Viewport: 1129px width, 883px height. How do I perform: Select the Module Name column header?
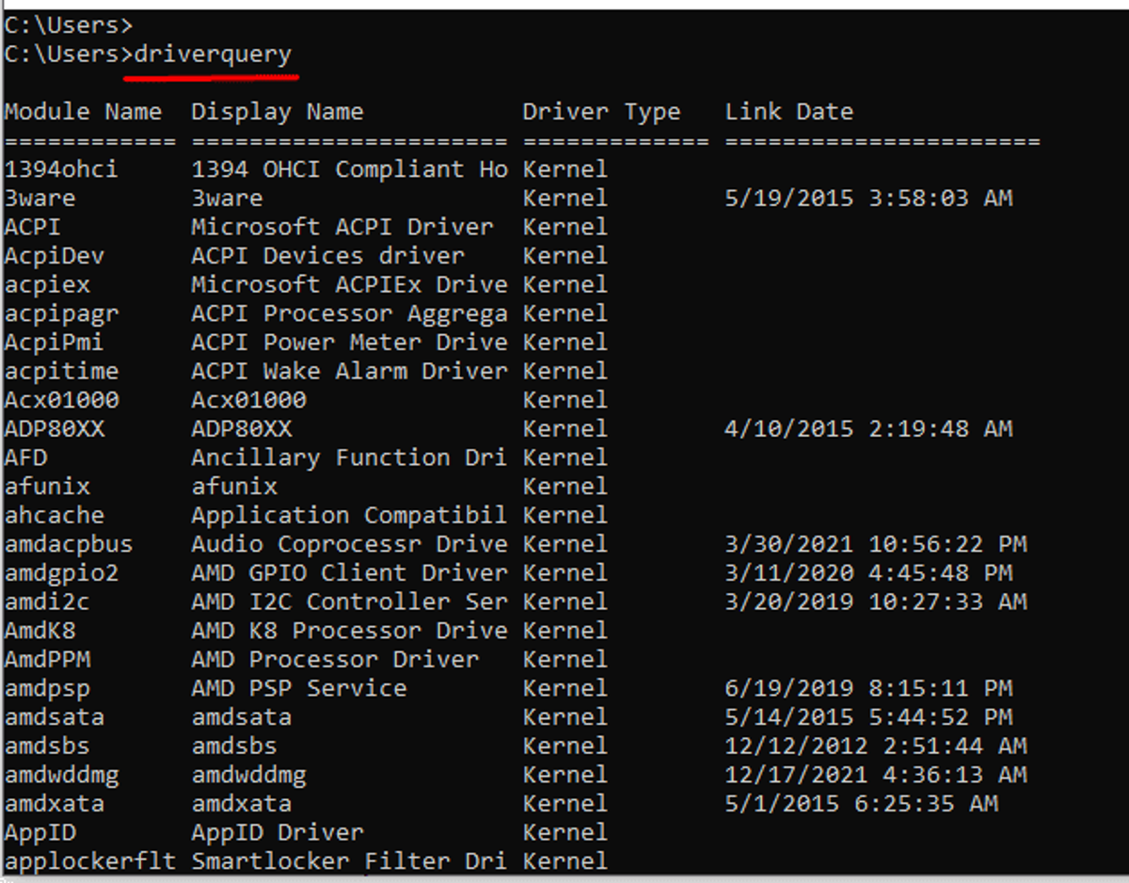(x=83, y=112)
